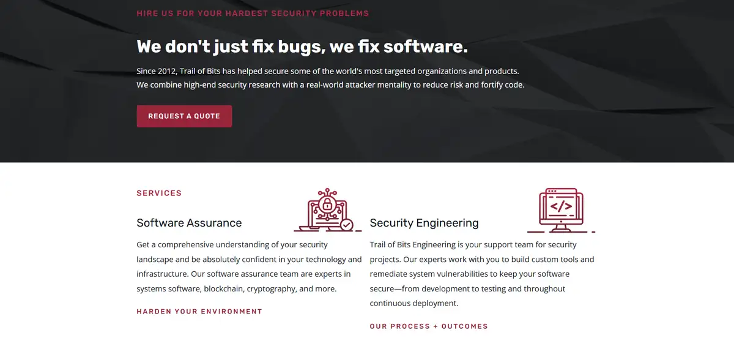
Task: Select the Software Assurance heading
Action: point(189,223)
